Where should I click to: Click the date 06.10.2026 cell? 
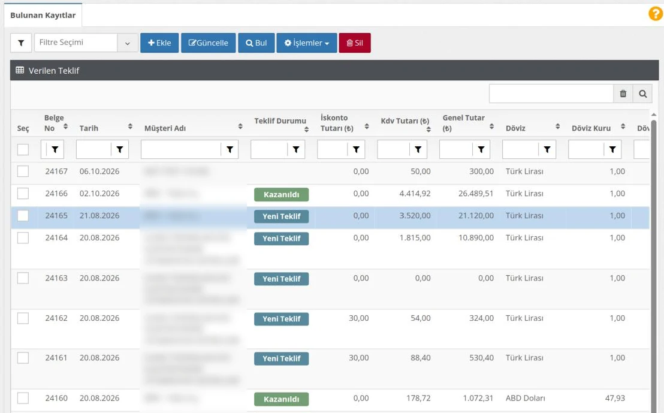99,171
